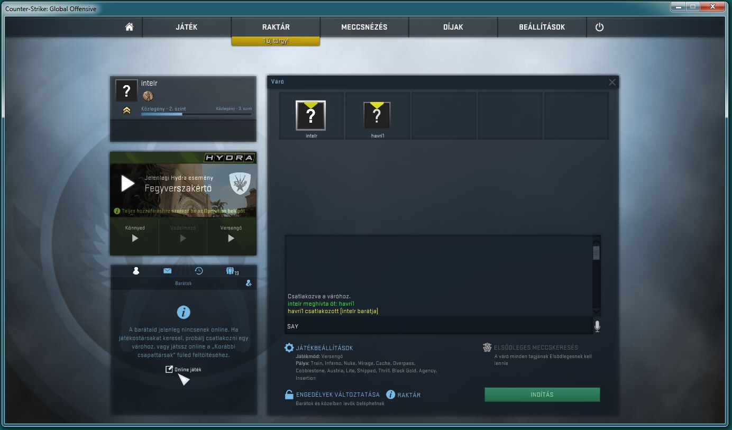Open the lobby RAKTÁR link
This screenshot has height=430, width=732.
pos(409,395)
